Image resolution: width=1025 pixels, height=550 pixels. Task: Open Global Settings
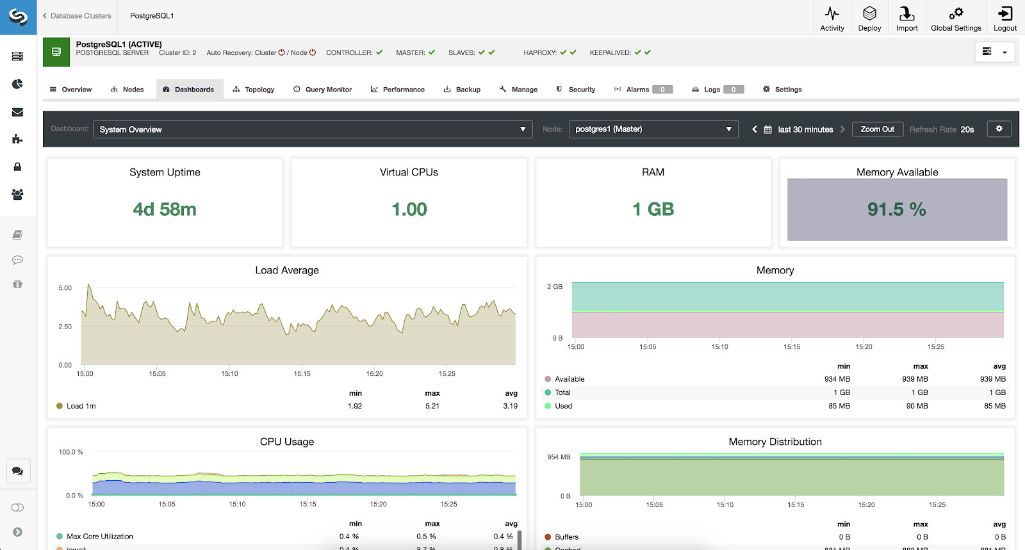point(956,18)
